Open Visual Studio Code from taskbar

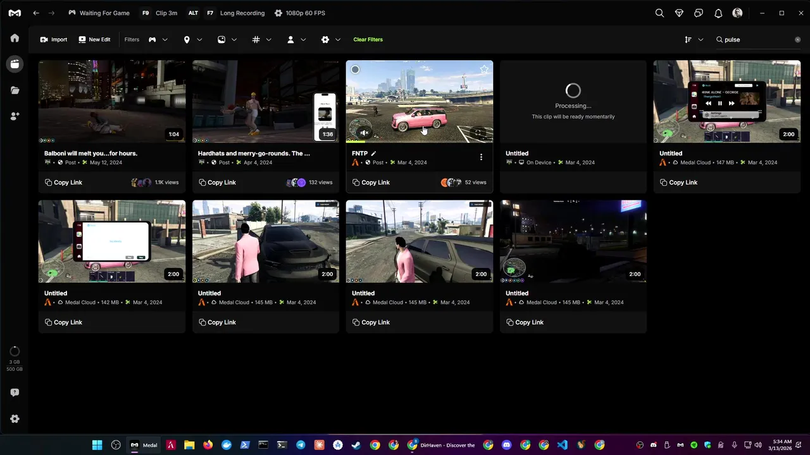click(562, 445)
